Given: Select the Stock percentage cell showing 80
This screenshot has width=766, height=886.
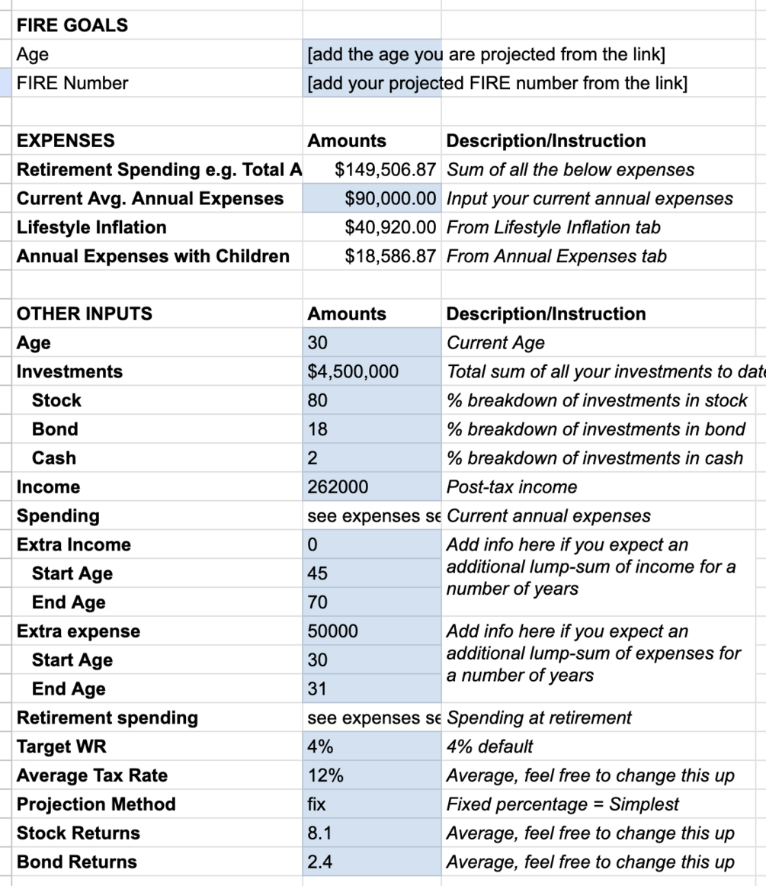Looking at the screenshot, I should 372,400.
